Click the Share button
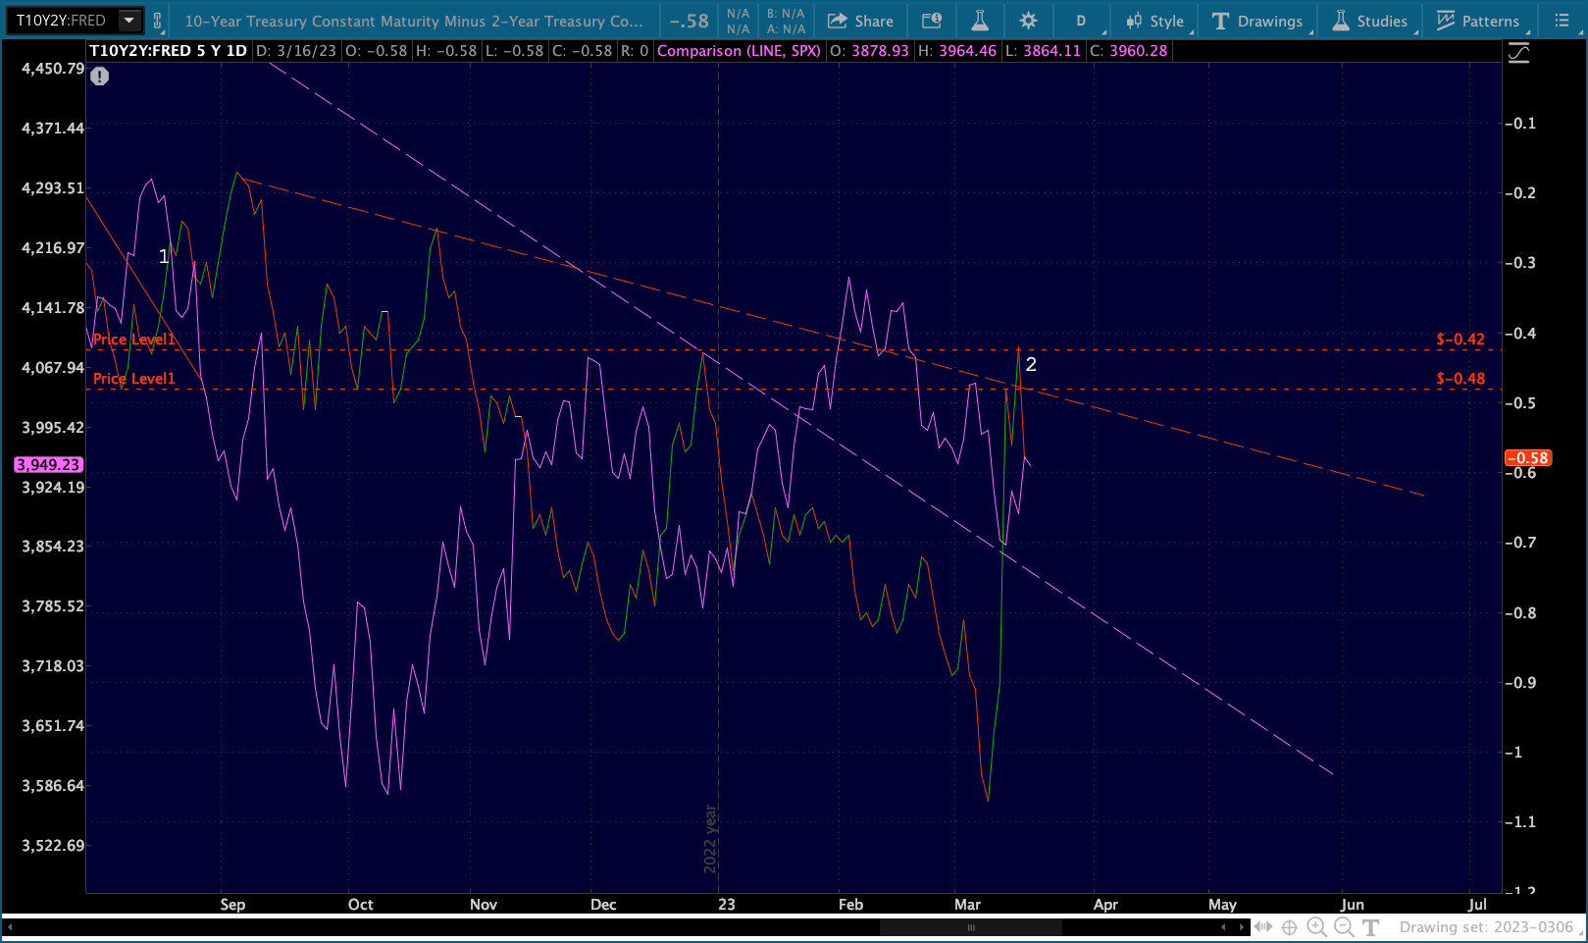Viewport: 1588px width, 943px height. click(861, 21)
